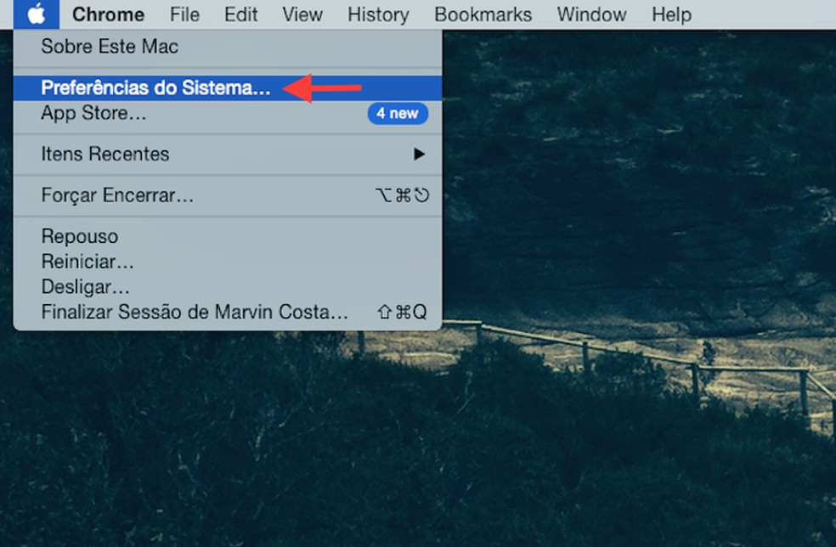Put the Mac to sleep via Repouso
Viewport: 836px width, 547px height.
pos(79,235)
